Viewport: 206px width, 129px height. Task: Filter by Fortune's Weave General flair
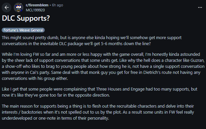tap(23, 30)
